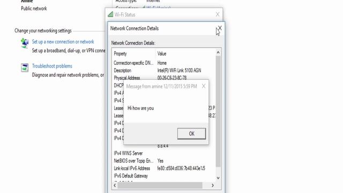Click the Yes value for NetBIOS

tap(160, 161)
